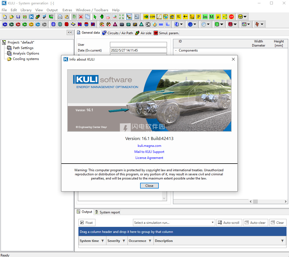Open the water drop dropdown arrow

tap(181, 24)
